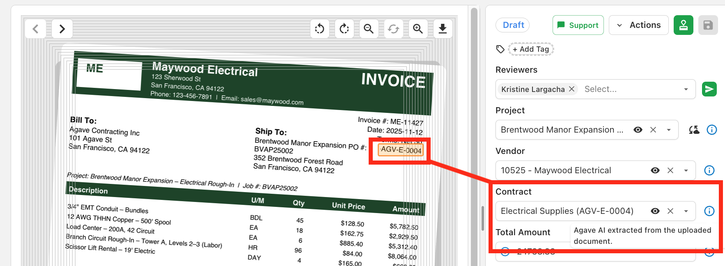Image resolution: width=725 pixels, height=266 pixels.
Task: Go to next document page
Action: pyautogui.click(x=62, y=29)
